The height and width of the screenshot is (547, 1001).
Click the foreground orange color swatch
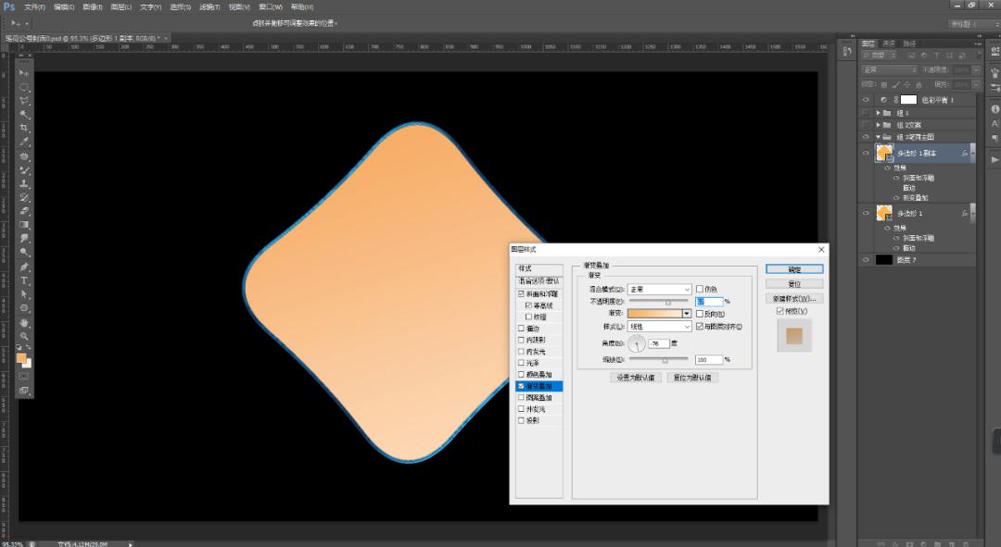21,358
